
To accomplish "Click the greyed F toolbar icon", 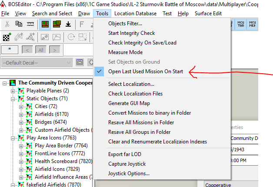I will 82,24.
